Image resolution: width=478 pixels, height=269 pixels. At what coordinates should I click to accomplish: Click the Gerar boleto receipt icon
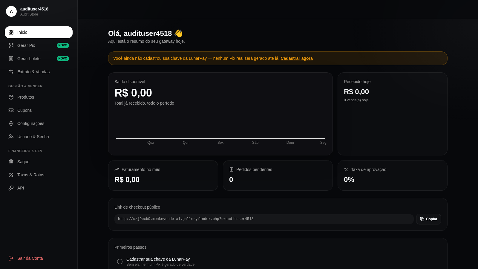[11, 59]
